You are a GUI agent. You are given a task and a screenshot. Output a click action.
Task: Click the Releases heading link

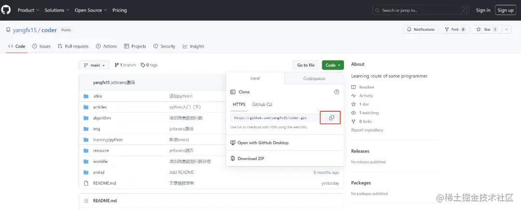[x=360, y=151]
